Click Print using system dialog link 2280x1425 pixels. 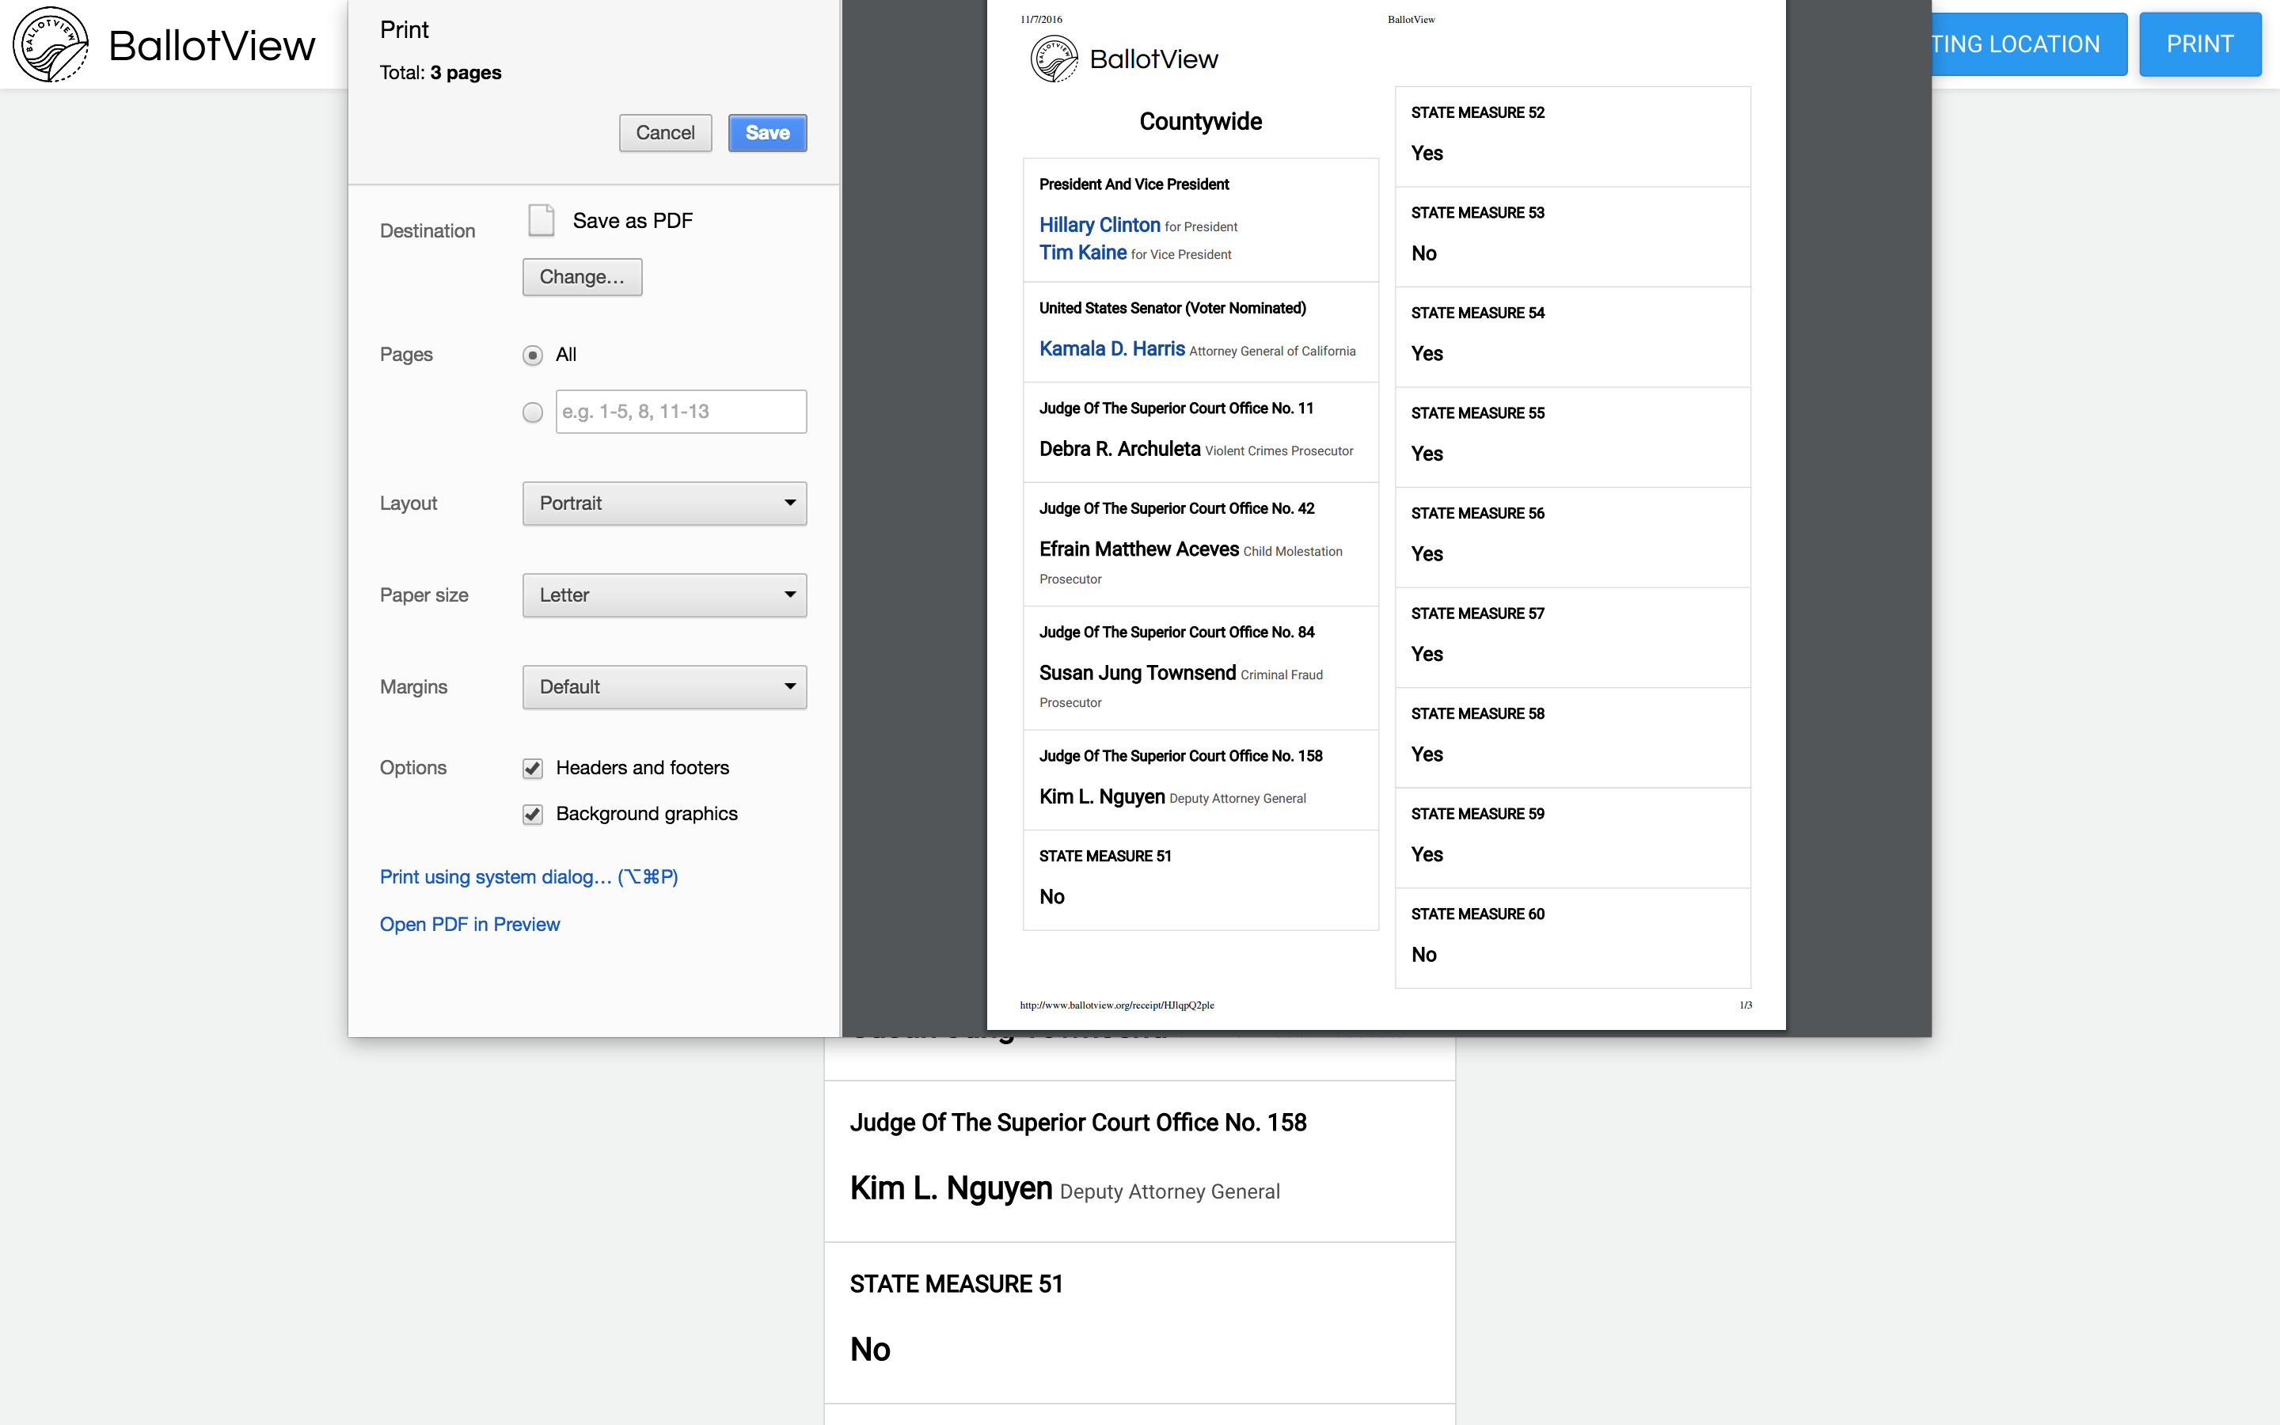529,877
